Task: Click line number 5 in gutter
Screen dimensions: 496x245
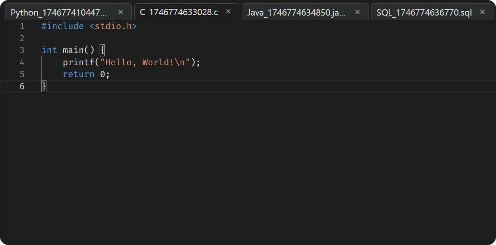Action: coord(22,74)
